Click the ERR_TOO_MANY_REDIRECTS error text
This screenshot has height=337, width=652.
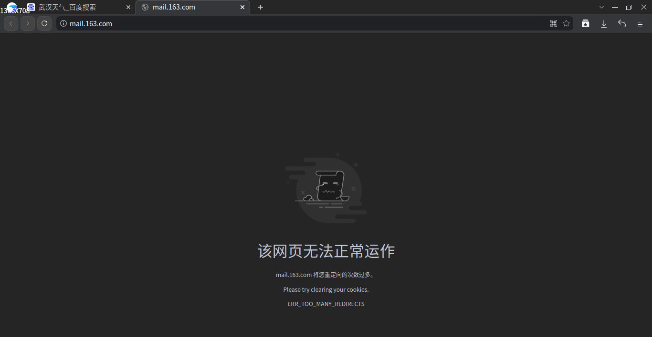click(x=326, y=304)
